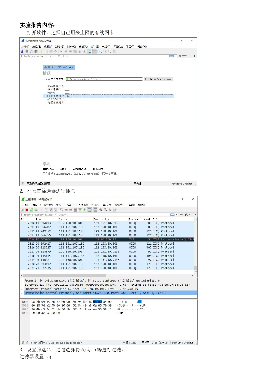Select the 内置有线网卡 interface row
Viewport: 275px width, 389px height.
tap(56, 103)
